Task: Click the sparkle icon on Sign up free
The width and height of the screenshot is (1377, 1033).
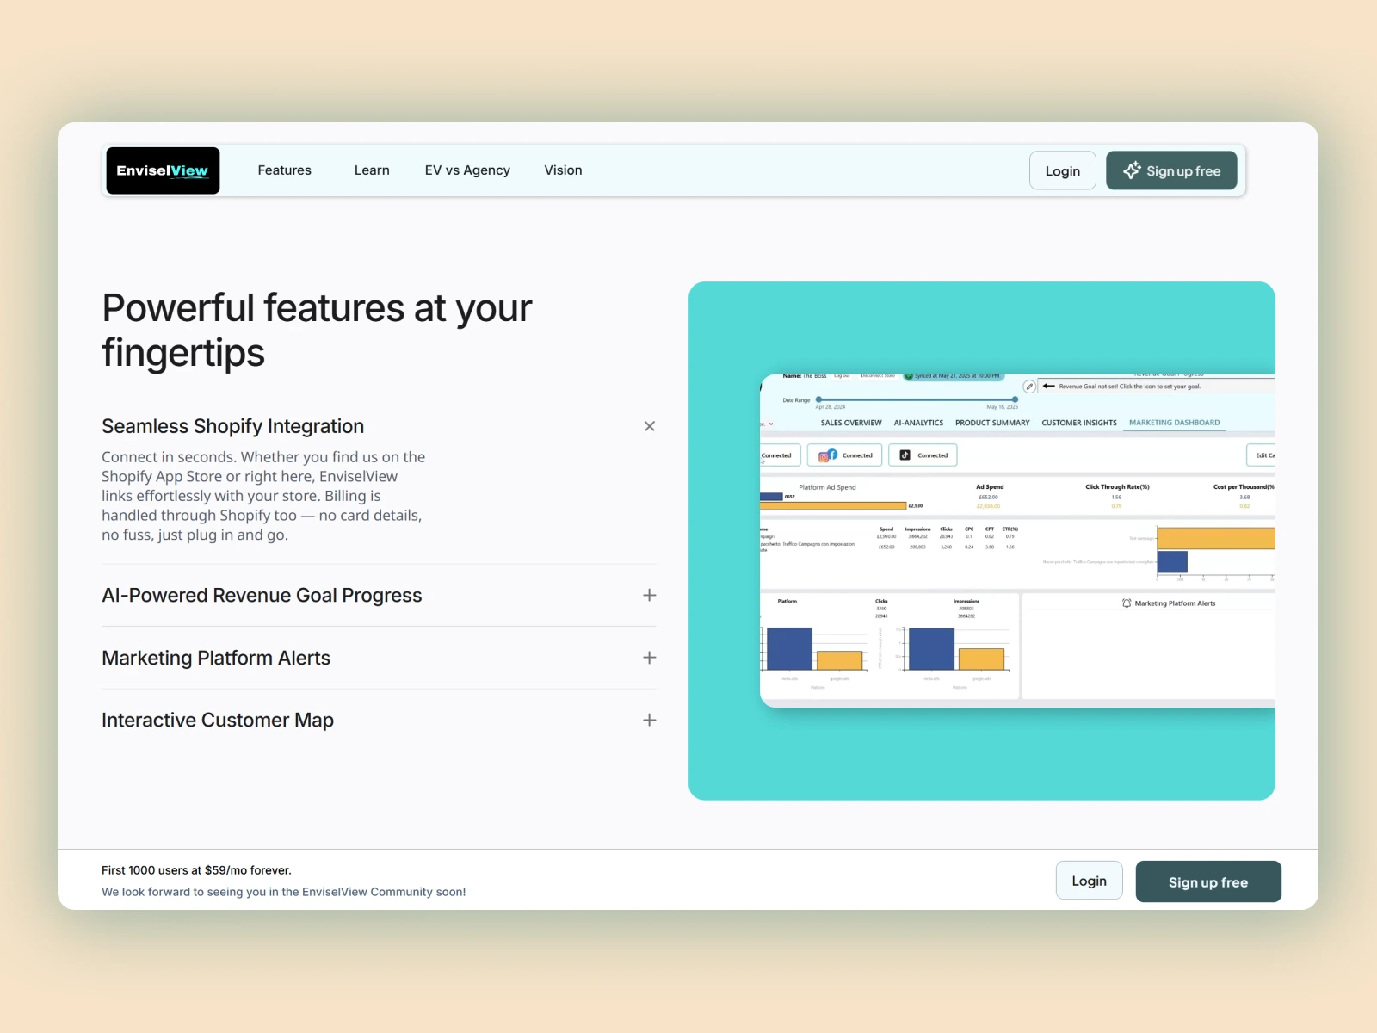Action: (1132, 170)
